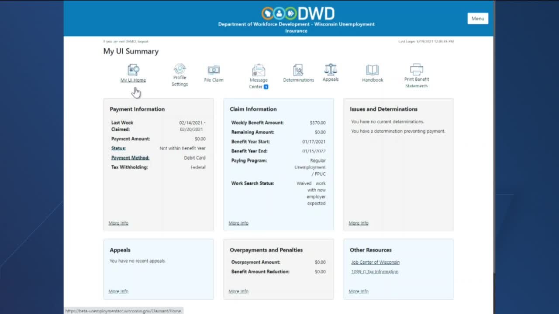The image size is (559, 314).
Task: Click the Claim Information card heading
Action: point(253,109)
